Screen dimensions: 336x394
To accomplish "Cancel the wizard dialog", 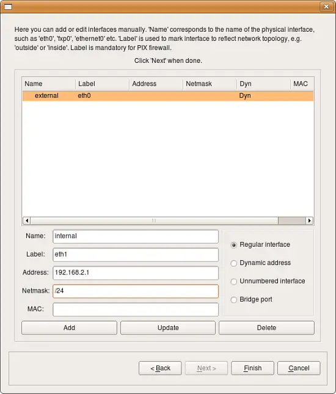I will [x=299, y=368].
